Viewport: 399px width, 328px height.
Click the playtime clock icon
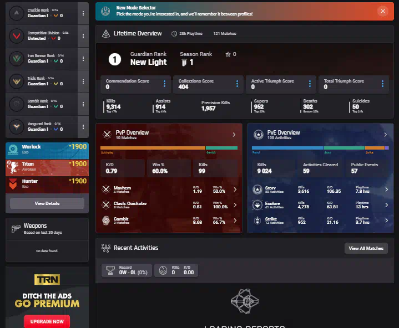click(174, 34)
